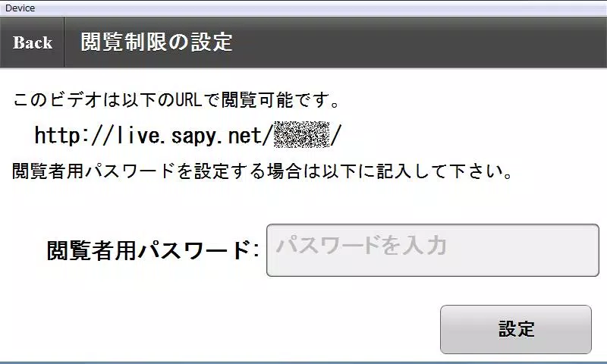Click the 設定 button to apply
This screenshot has width=607, height=364.
click(516, 329)
